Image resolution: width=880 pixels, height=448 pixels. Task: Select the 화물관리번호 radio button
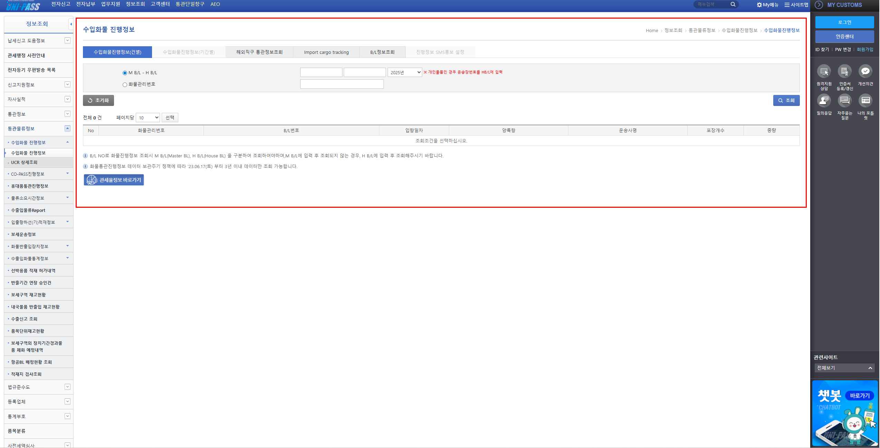[x=125, y=85]
